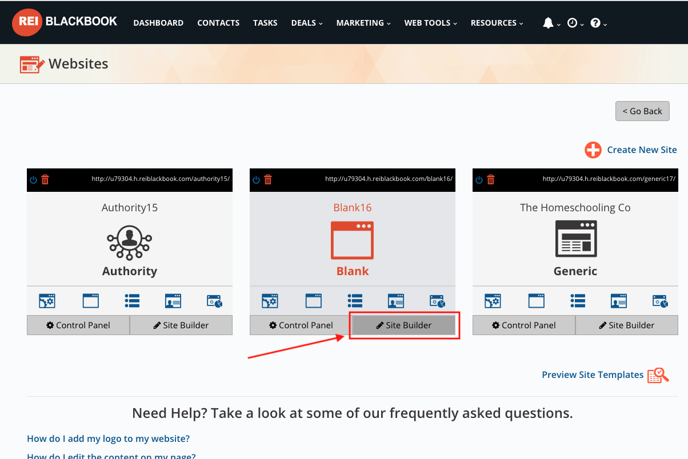The image size is (688, 459).
Task: Toggle power for The Homeschooling Co site
Action: point(479,179)
